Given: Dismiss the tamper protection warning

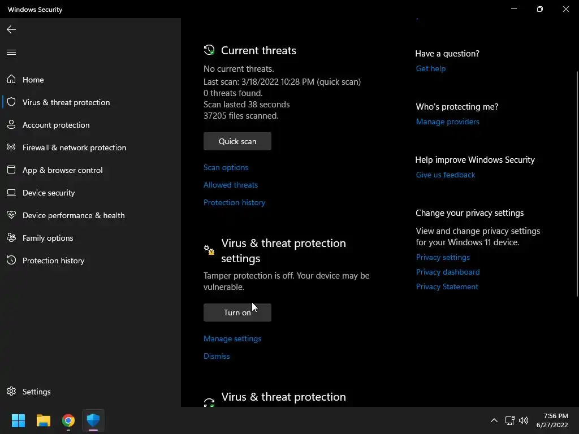Looking at the screenshot, I should click(x=217, y=356).
